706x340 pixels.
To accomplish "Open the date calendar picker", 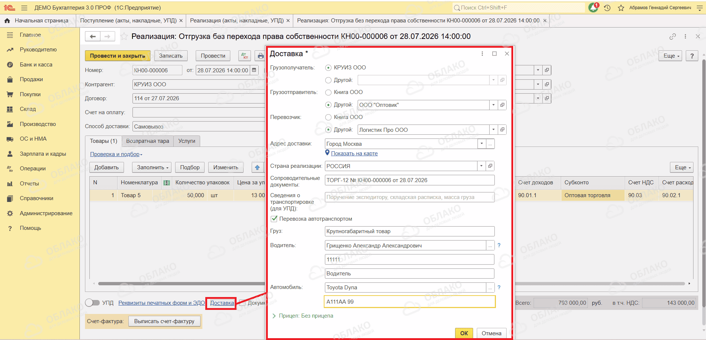I will [x=254, y=70].
